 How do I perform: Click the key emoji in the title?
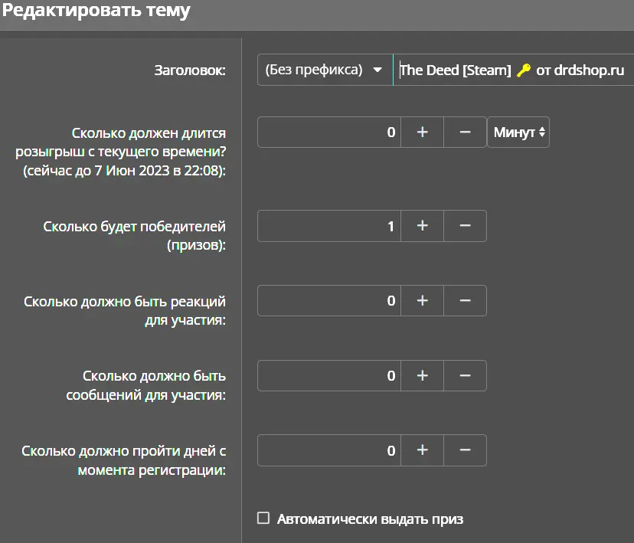click(x=524, y=70)
